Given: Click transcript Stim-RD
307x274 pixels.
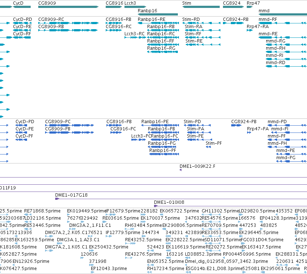Looking at the screenshot, I should click(201, 23).
